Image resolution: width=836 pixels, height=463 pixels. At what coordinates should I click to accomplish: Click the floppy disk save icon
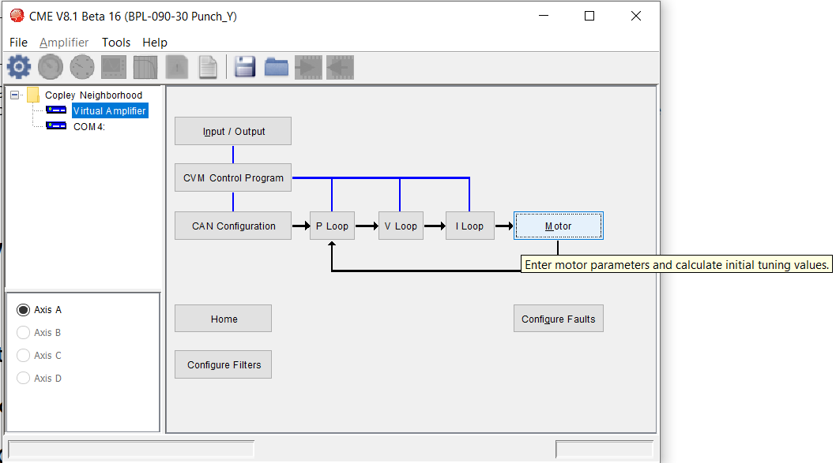click(x=245, y=67)
